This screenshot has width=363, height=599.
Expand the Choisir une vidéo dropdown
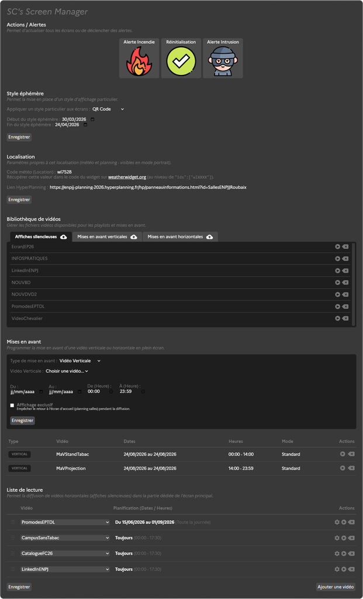[x=67, y=371]
